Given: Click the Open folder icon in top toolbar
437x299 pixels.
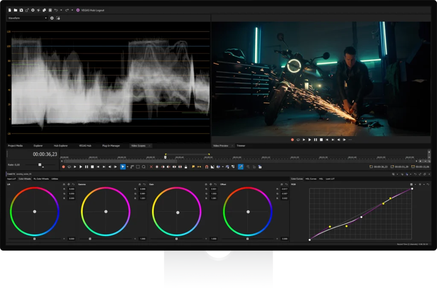Looking at the screenshot, I should coord(15,10).
